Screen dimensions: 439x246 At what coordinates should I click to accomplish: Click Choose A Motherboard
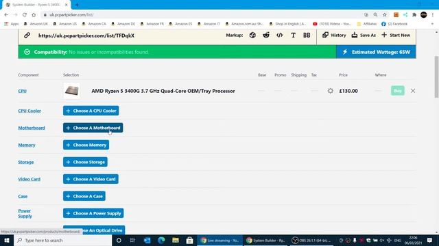[93, 128]
